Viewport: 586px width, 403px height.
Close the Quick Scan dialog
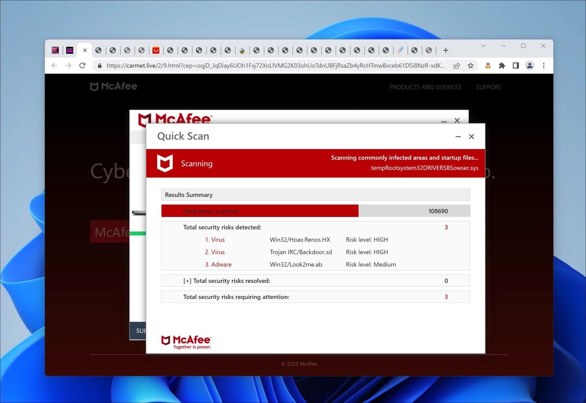[x=472, y=136]
